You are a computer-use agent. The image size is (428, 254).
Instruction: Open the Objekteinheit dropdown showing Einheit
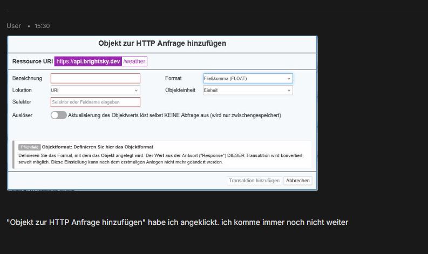248,90
